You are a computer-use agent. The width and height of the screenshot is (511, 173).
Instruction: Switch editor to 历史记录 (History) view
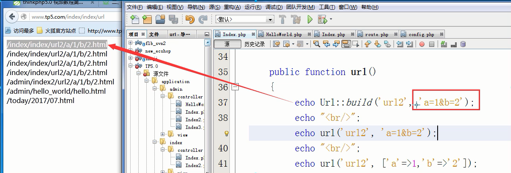click(x=255, y=44)
